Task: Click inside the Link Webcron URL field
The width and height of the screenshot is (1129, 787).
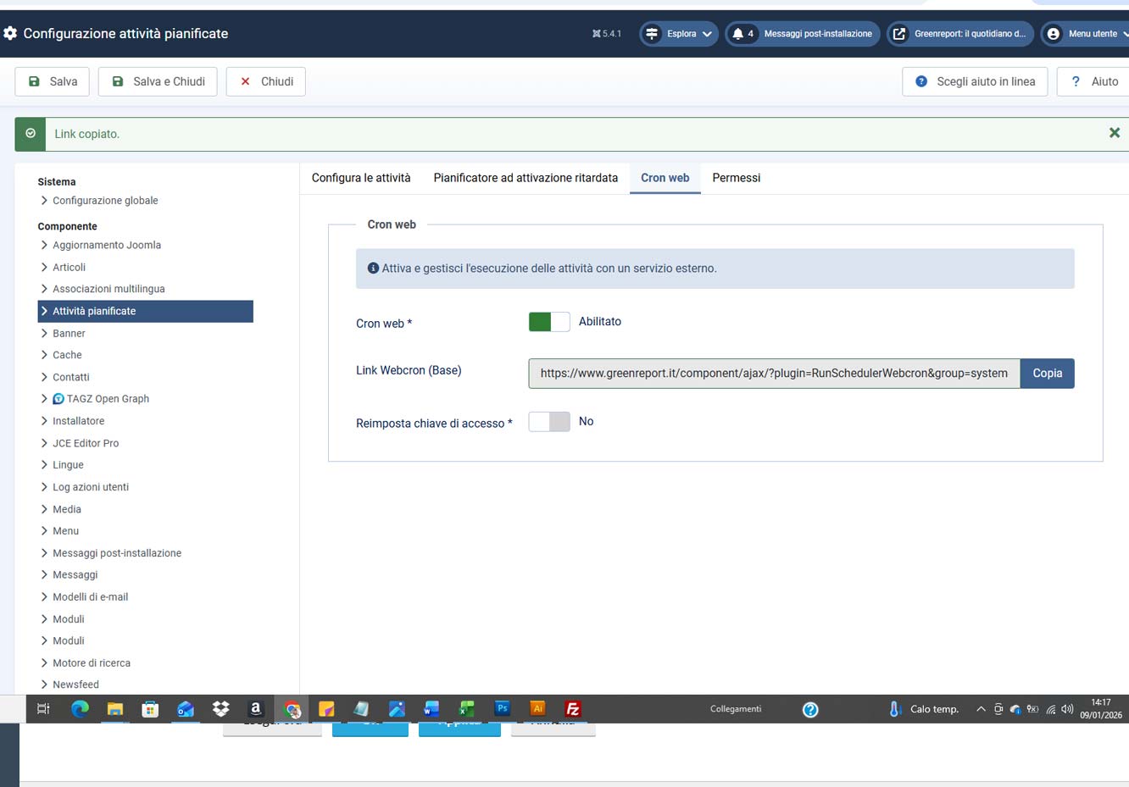Action: click(x=773, y=374)
